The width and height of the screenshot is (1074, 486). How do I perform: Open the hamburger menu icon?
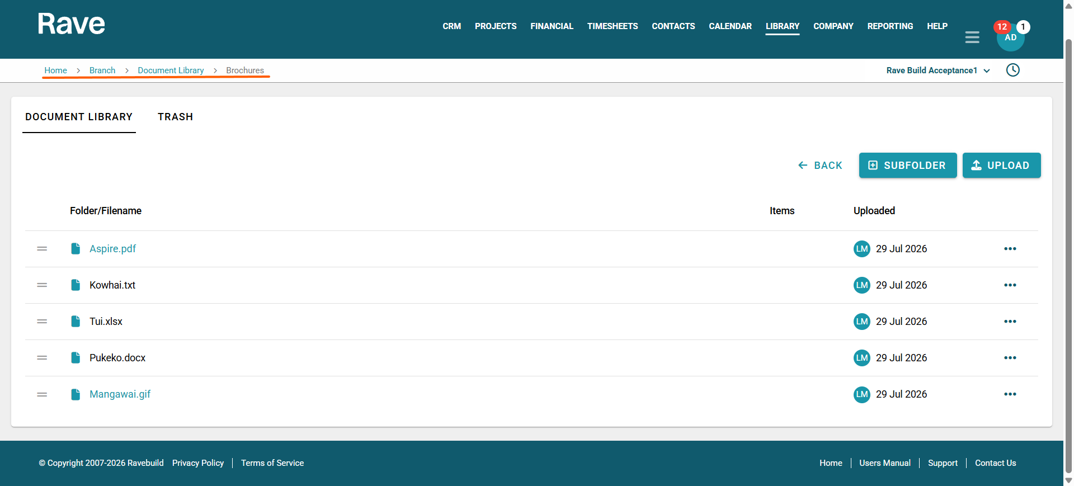[x=972, y=37]
